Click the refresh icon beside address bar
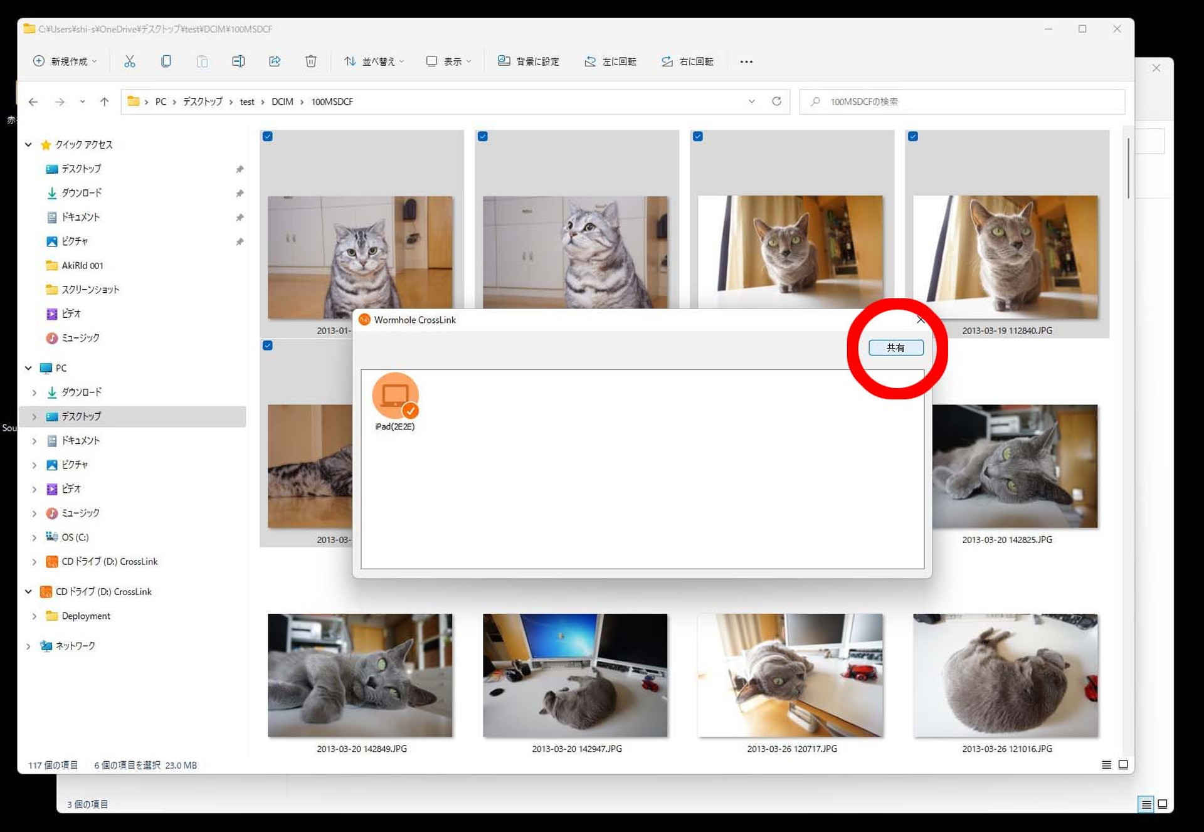1204x832 pixels. pyautogui.click(x=776, y=101)
